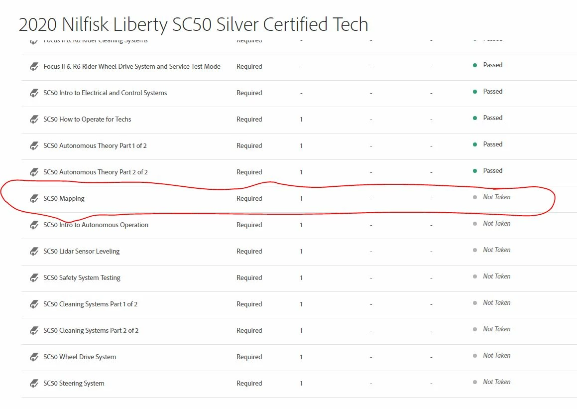The width and height of the screenshot is (577, 409).
Task: Open SC50 Cleaning Systems Part 1 of 2
Action: (x=90, y=304)
